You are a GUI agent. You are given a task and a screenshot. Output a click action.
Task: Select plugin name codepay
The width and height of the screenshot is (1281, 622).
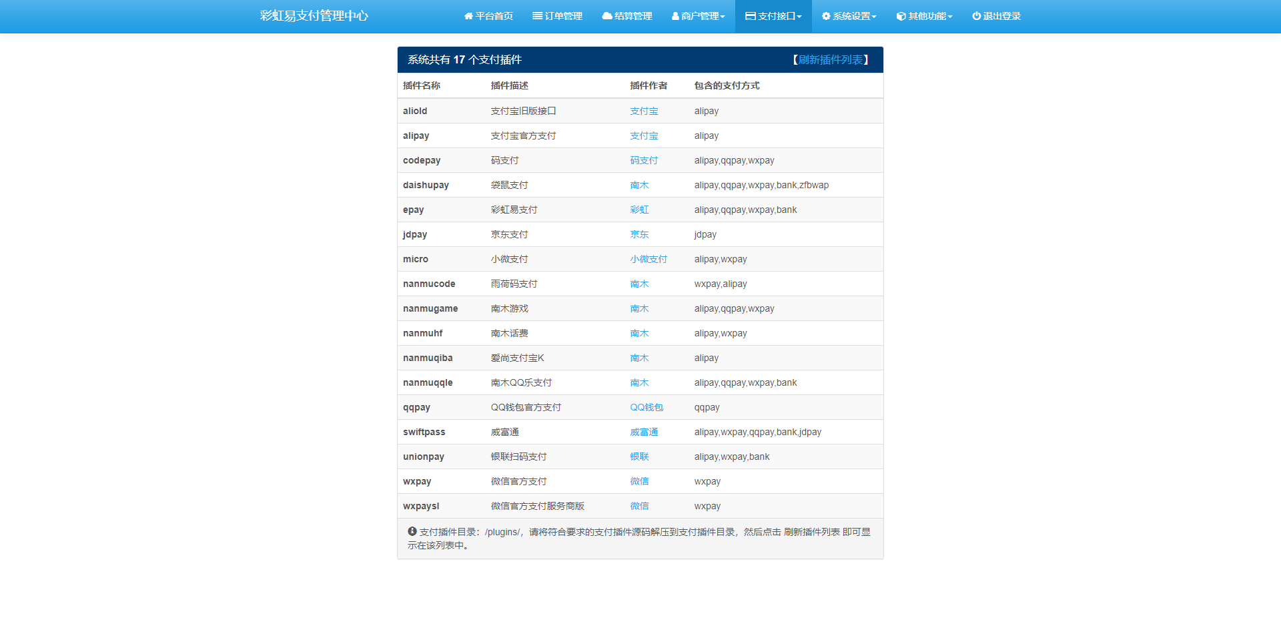(x=422, y=161)
